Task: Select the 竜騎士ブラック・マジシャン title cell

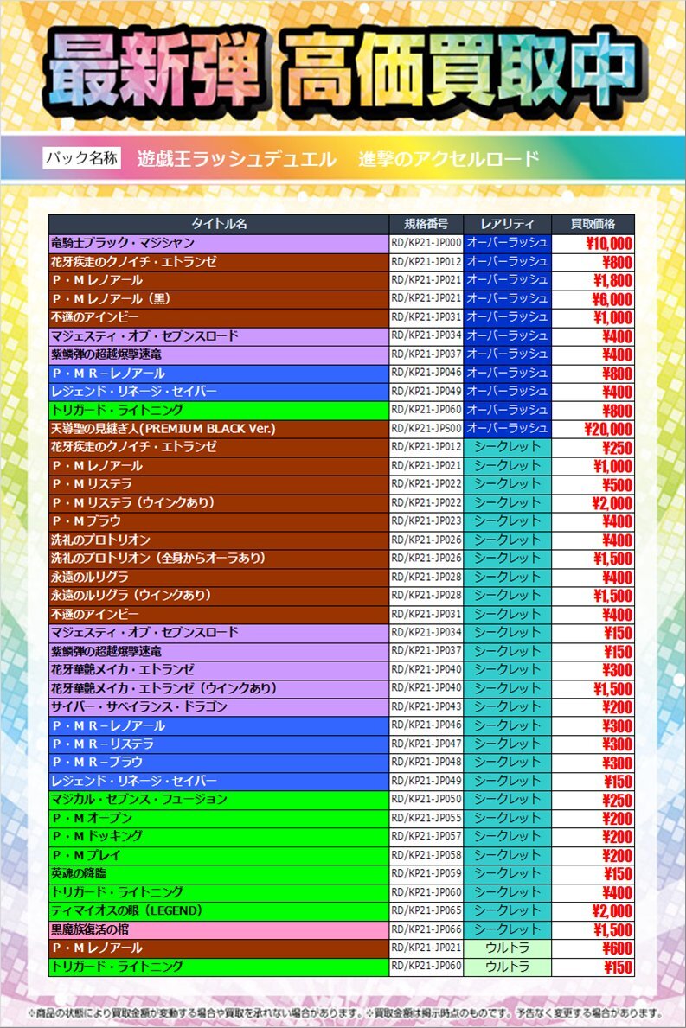Action: [219, 243]
